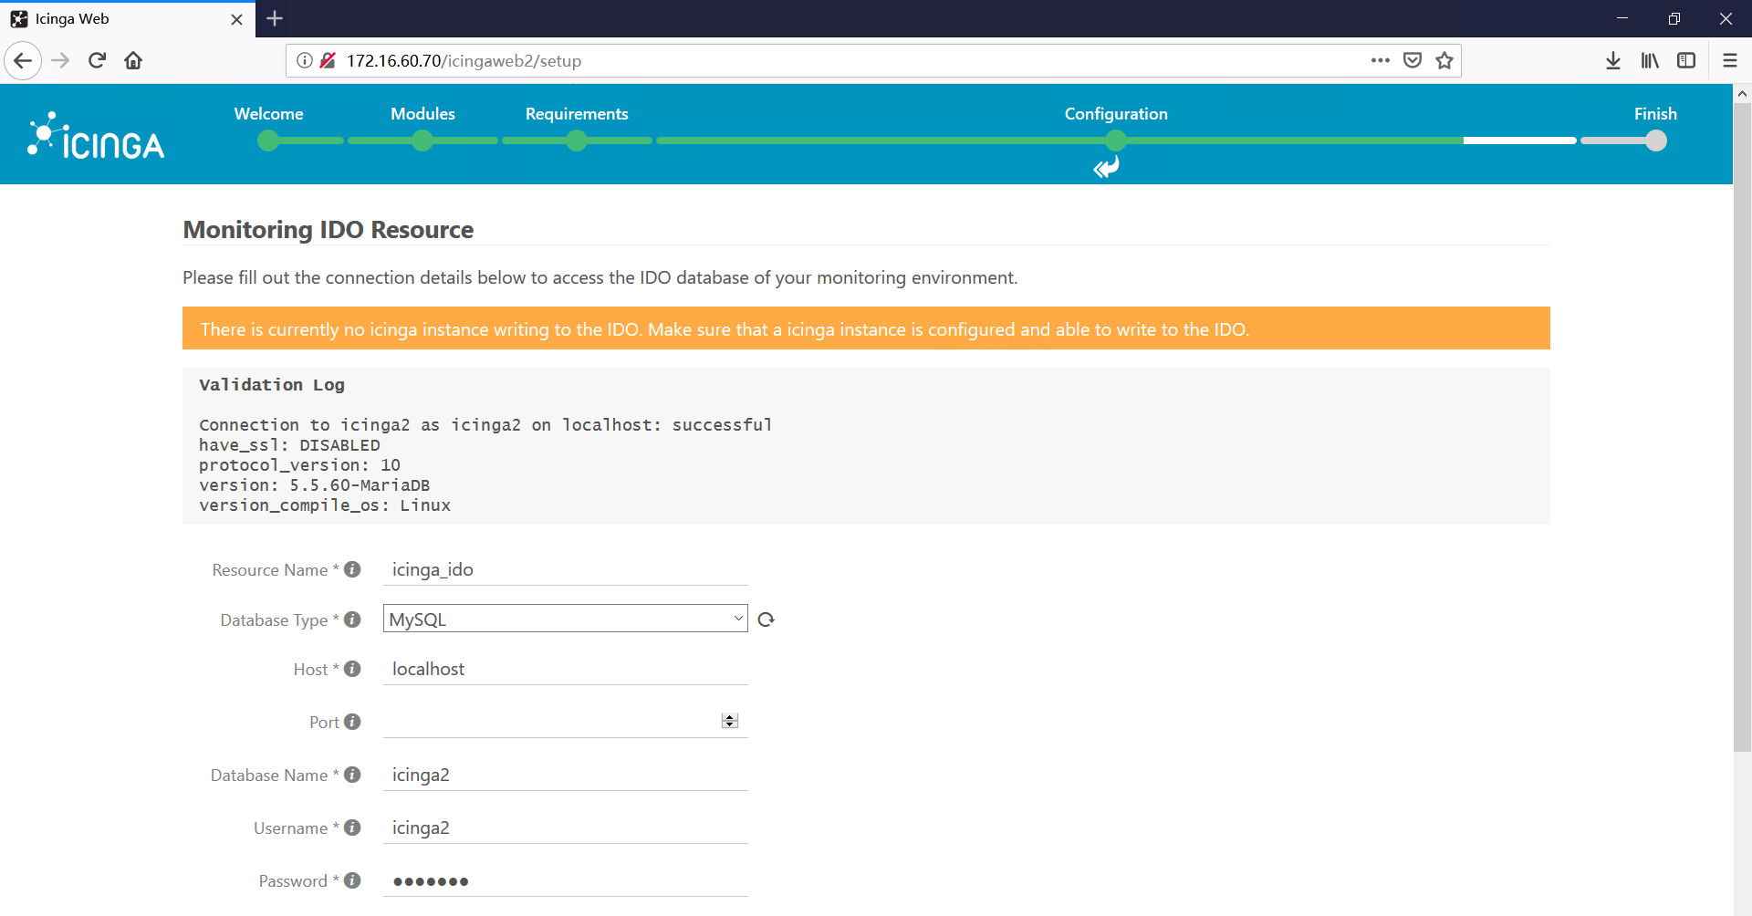Click the 'have_ssl: DISABLED' log line

[x=289, y=445]
